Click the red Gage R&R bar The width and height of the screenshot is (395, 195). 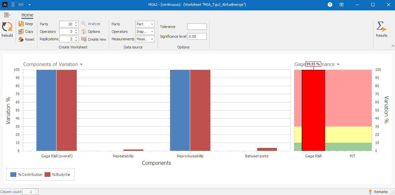point(313,110)
